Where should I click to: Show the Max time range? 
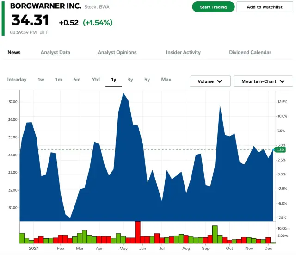[x=166, y=80]
